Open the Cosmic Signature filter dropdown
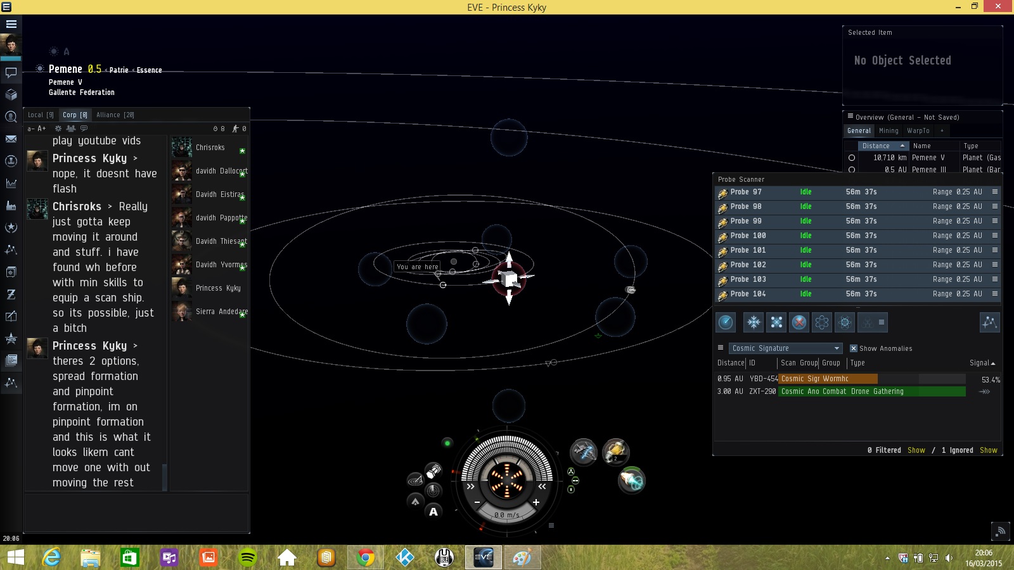 785,348
